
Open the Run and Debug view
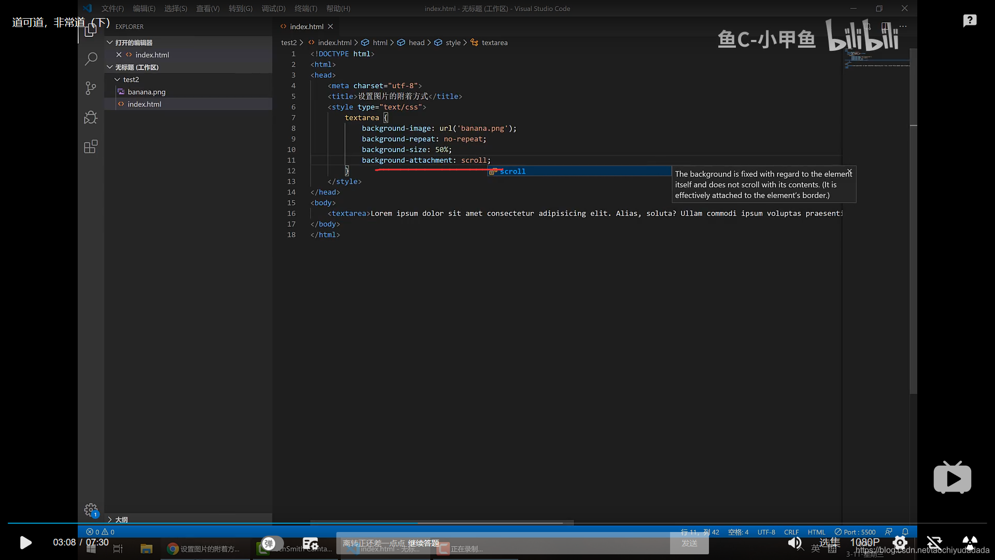[91, 118]
